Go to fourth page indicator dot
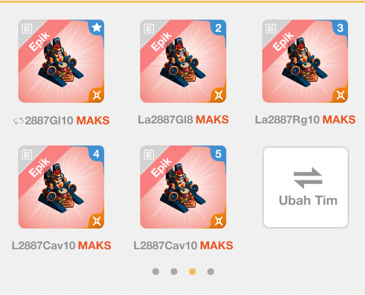The height and width of the screenshot is (295, 365). coord(211,271)
